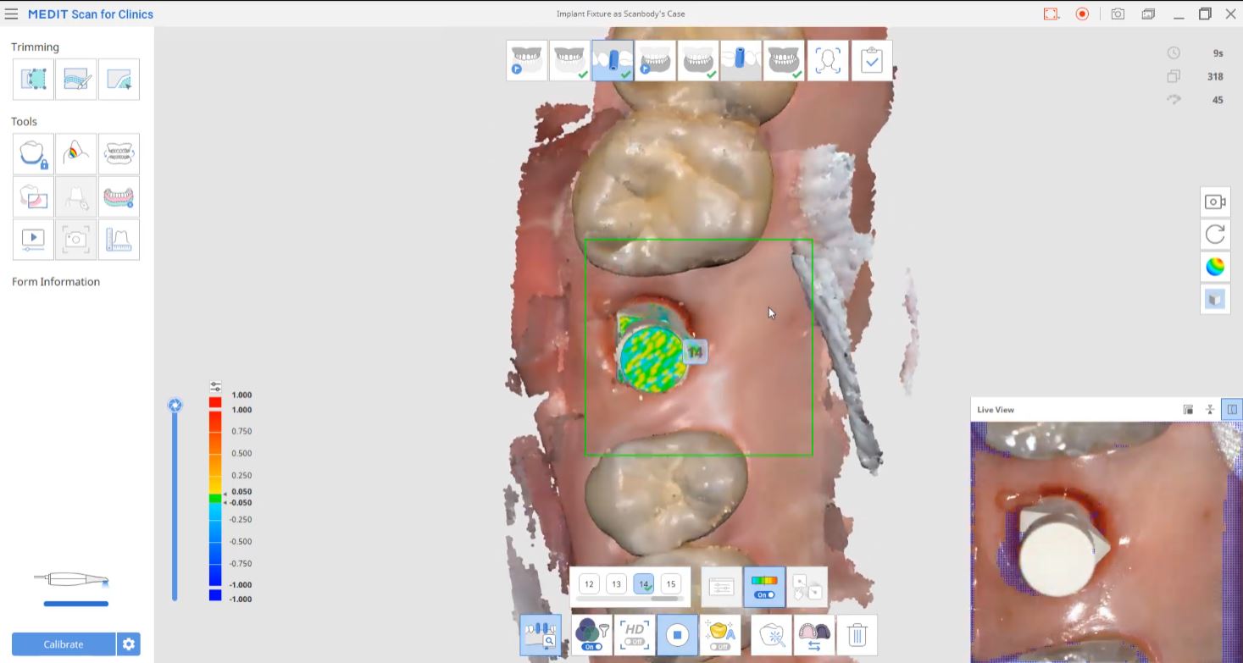The height and width of the screenshot is (663, 1243).
Task: Select the brush trimming tool
Action: pyautogui.click(x=76, y=80)
